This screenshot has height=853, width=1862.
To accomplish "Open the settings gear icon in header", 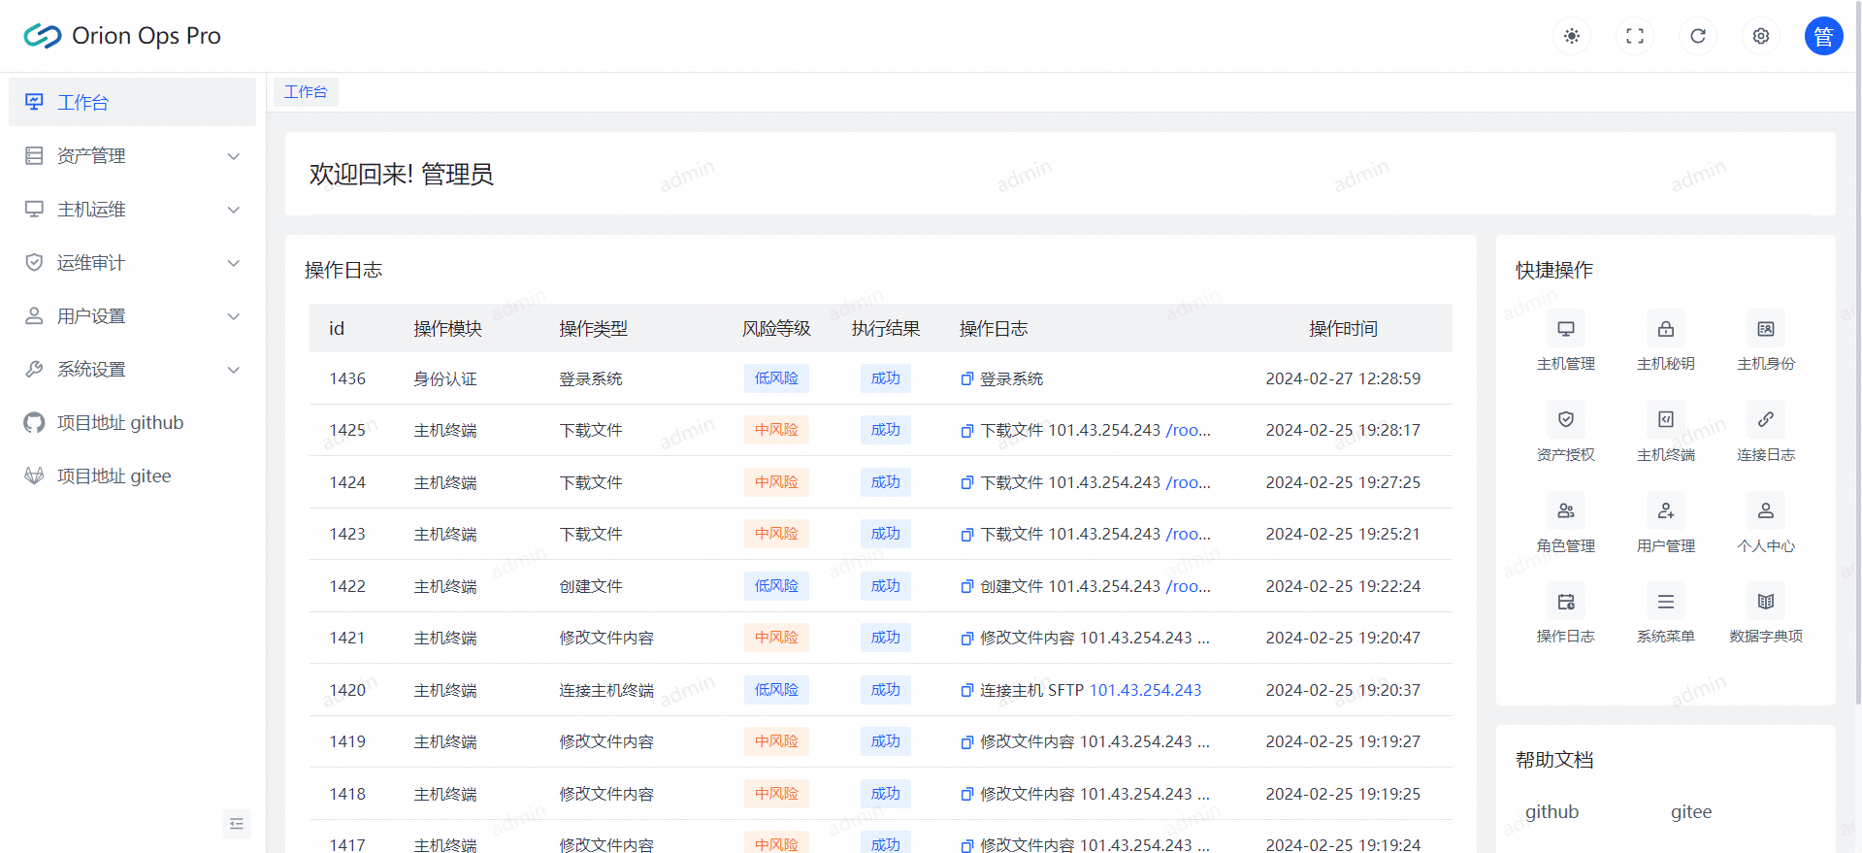I will pyautogui.click(x=1761, y=36).
